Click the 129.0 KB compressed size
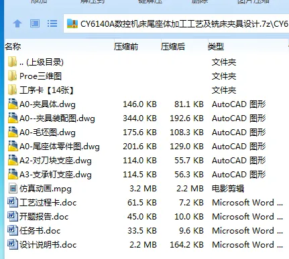The width and height of the screenshot is (289, 259). coord(186,147)
